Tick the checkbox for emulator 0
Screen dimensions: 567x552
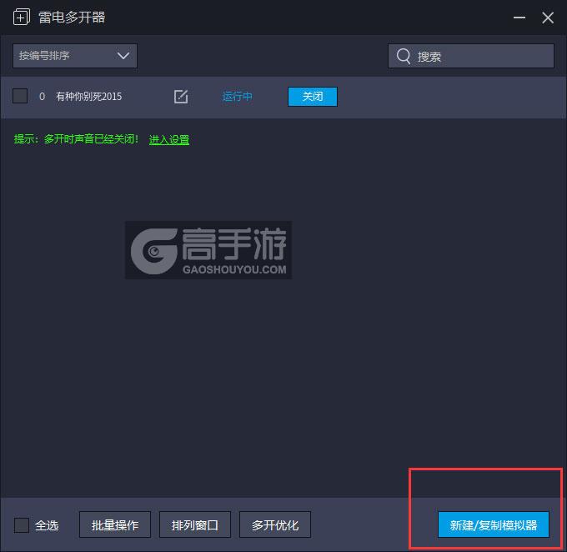[x=20, y=96]
